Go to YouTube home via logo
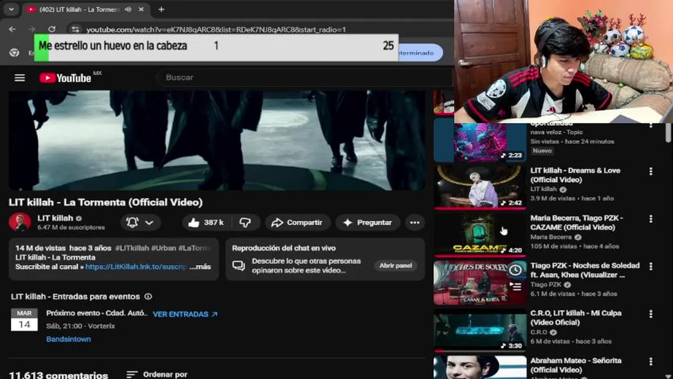Viewport: 673px width, 379px height. click(66, 78)
